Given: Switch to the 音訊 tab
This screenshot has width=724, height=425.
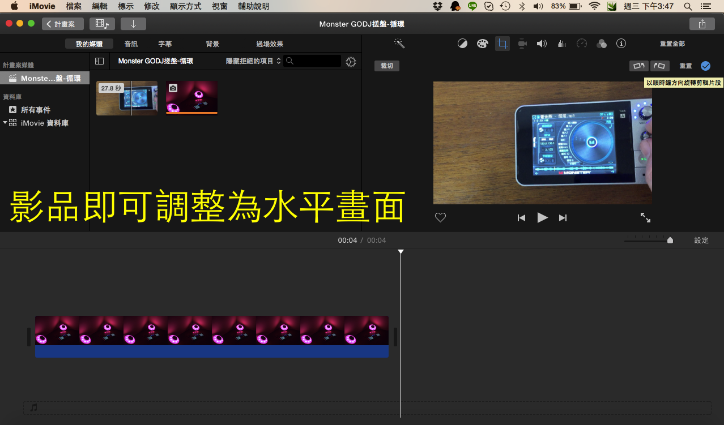Looking at the screenshot, I should [131, 44].
